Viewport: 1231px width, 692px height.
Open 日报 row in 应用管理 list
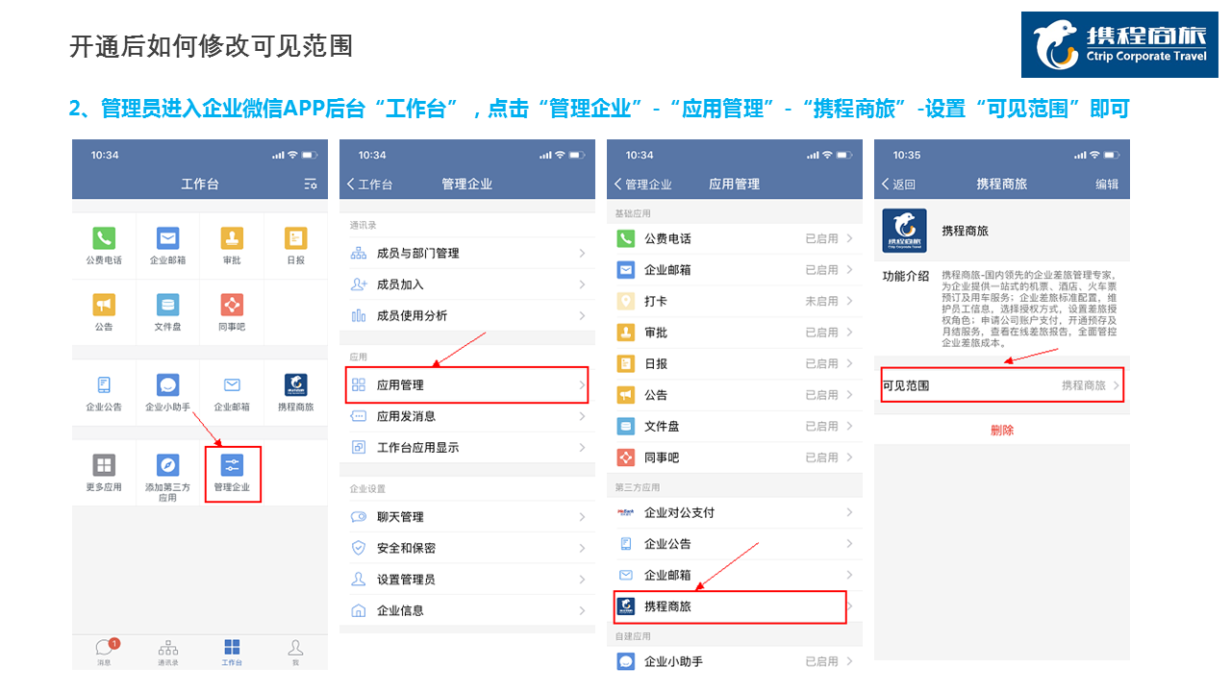point(735,363)
